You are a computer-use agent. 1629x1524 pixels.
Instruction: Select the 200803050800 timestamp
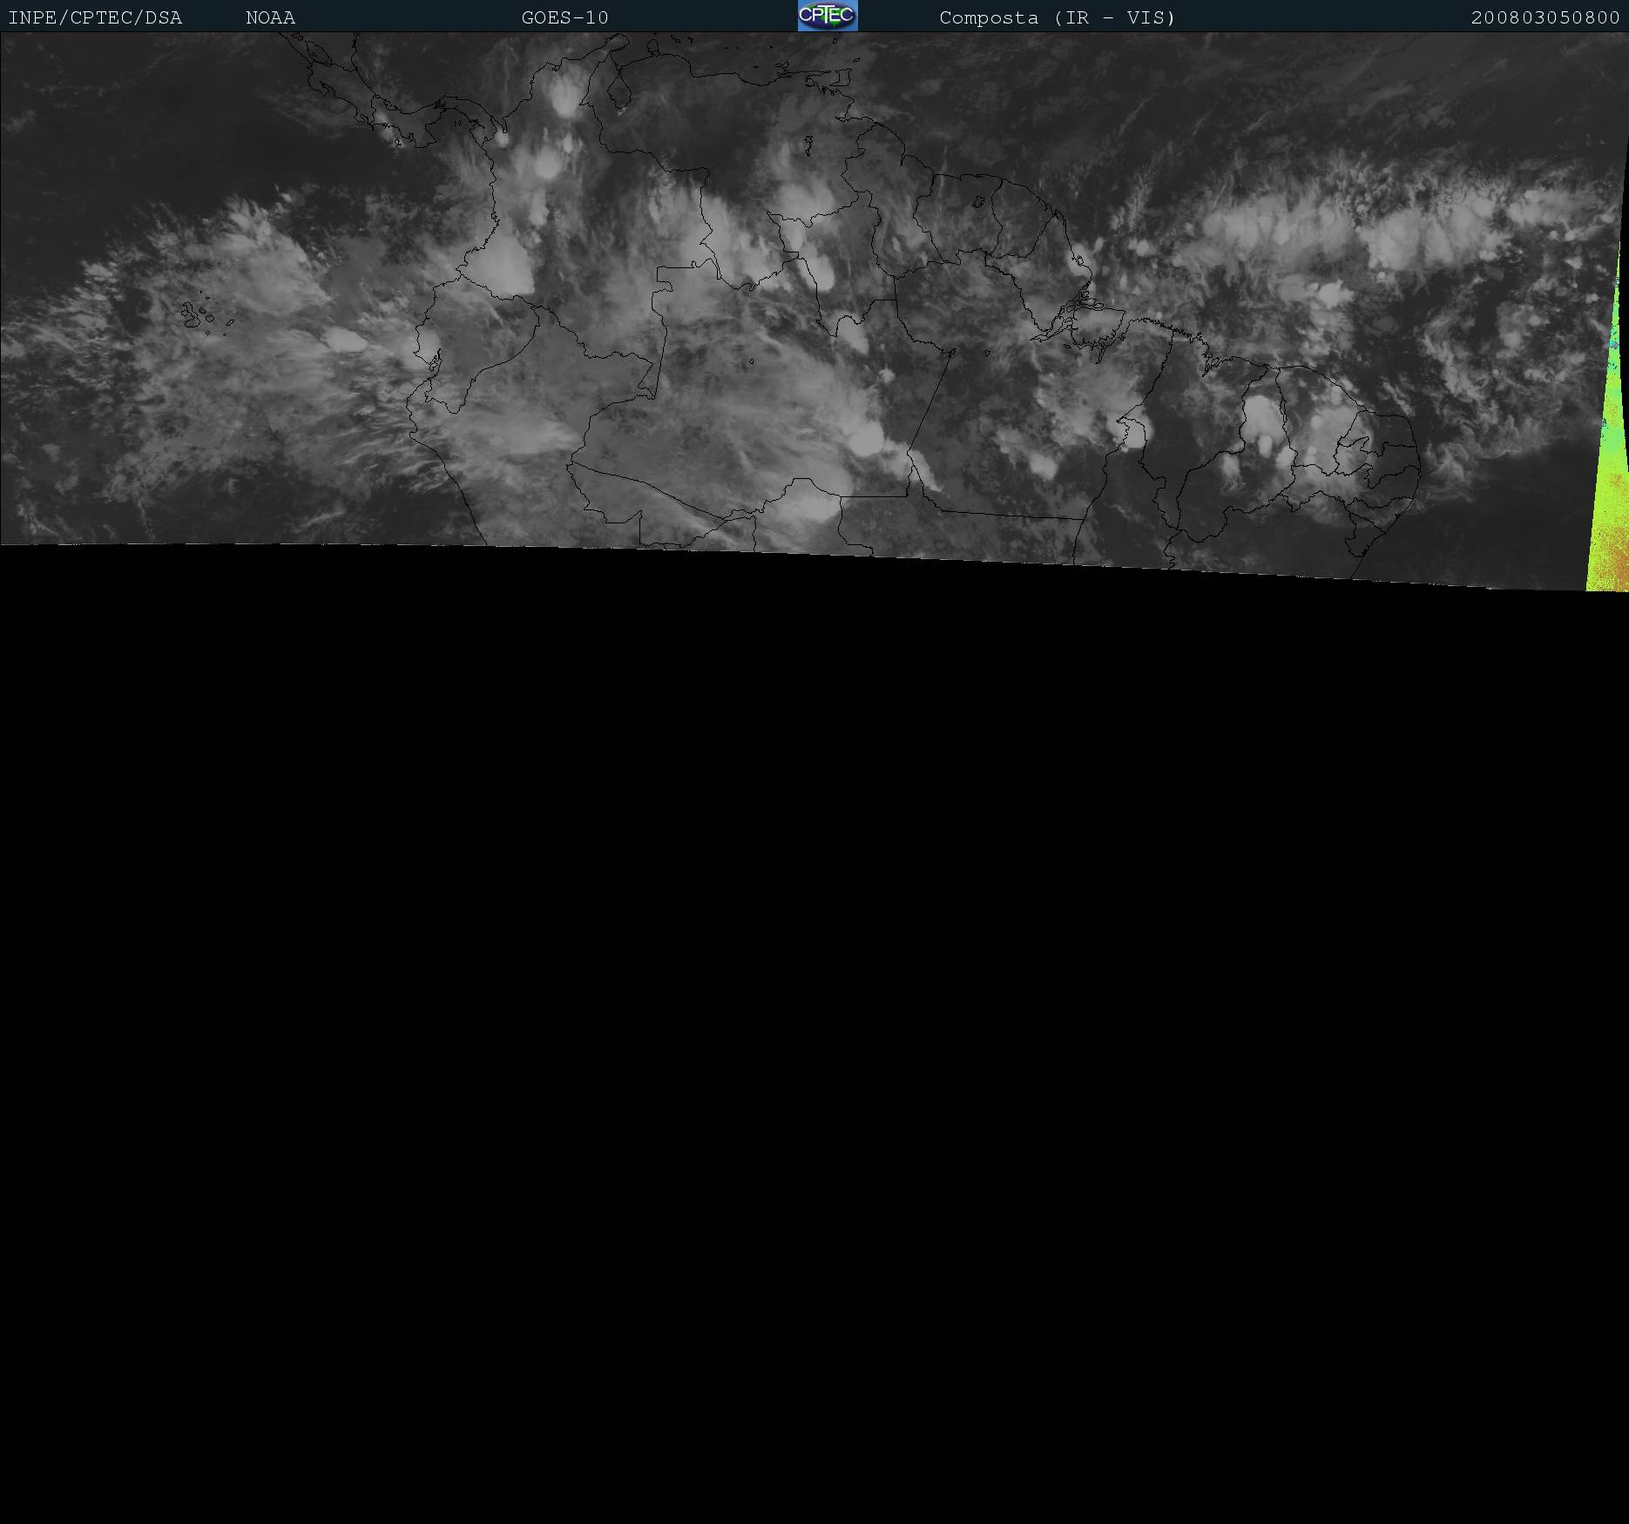pos(1545,18)
